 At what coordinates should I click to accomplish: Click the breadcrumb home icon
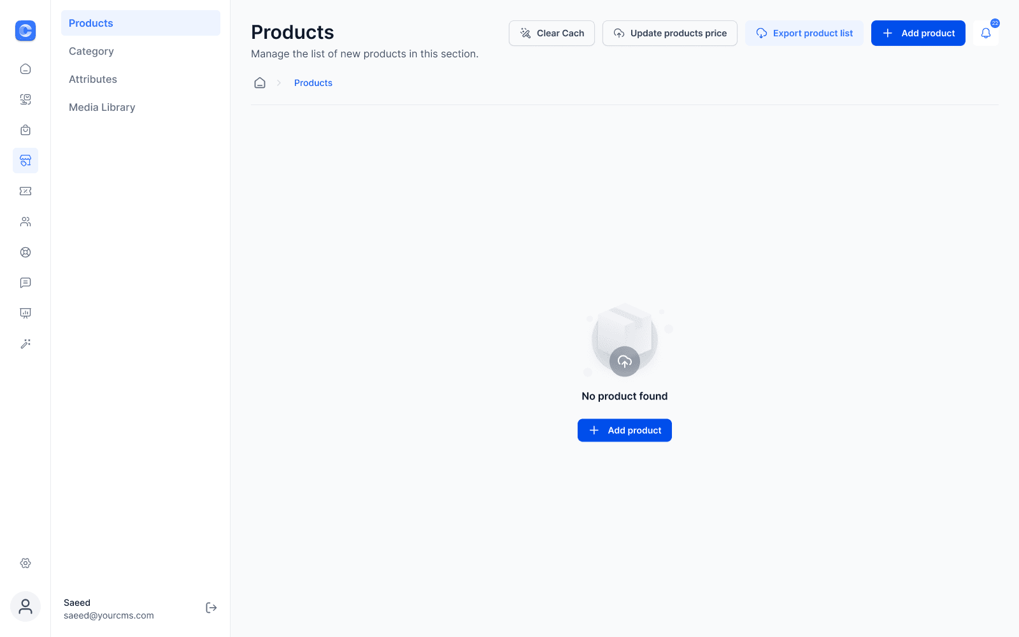(x=260, y=83)
